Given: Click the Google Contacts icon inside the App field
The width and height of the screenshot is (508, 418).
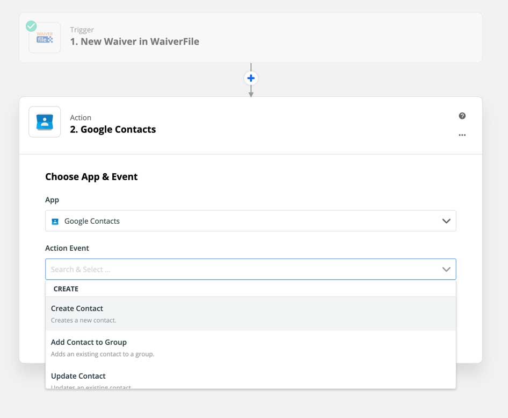Looking at the screenshot, I should click(56, 221).
